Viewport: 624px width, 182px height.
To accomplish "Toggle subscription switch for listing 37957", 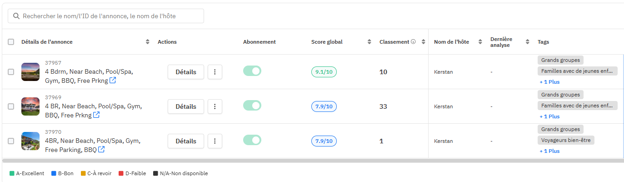I will pyautogui.click(x=252, y=71).
